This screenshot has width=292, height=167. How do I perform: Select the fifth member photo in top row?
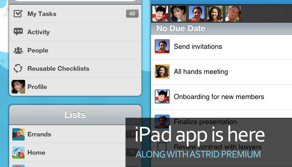tap(233, 14)
